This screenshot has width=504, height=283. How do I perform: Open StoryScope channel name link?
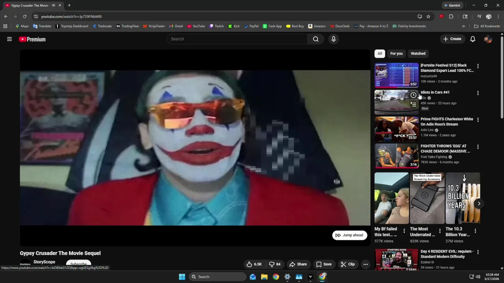pos(44,262)
